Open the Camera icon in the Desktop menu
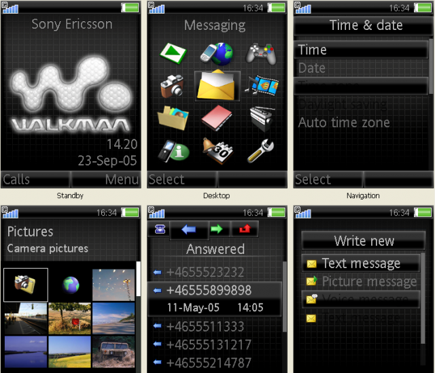 pyautogui.click(x=172, y=86)
